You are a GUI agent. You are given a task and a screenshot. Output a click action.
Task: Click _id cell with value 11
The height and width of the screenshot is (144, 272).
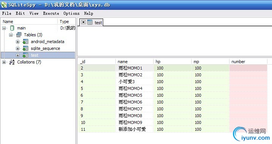coord(96,129)
